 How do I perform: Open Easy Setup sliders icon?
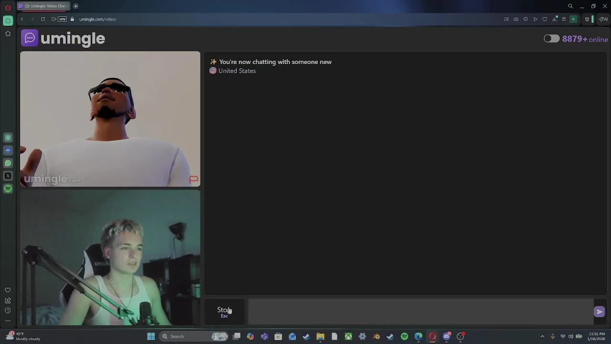pyautogui.click(x=564, y=19)
